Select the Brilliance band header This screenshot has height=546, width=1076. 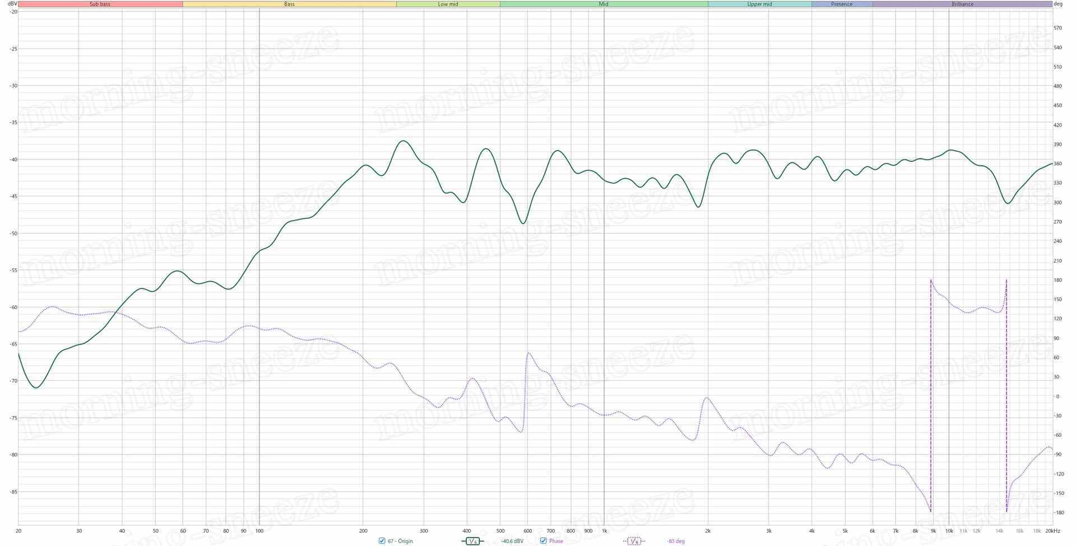[x=962, y=4]
